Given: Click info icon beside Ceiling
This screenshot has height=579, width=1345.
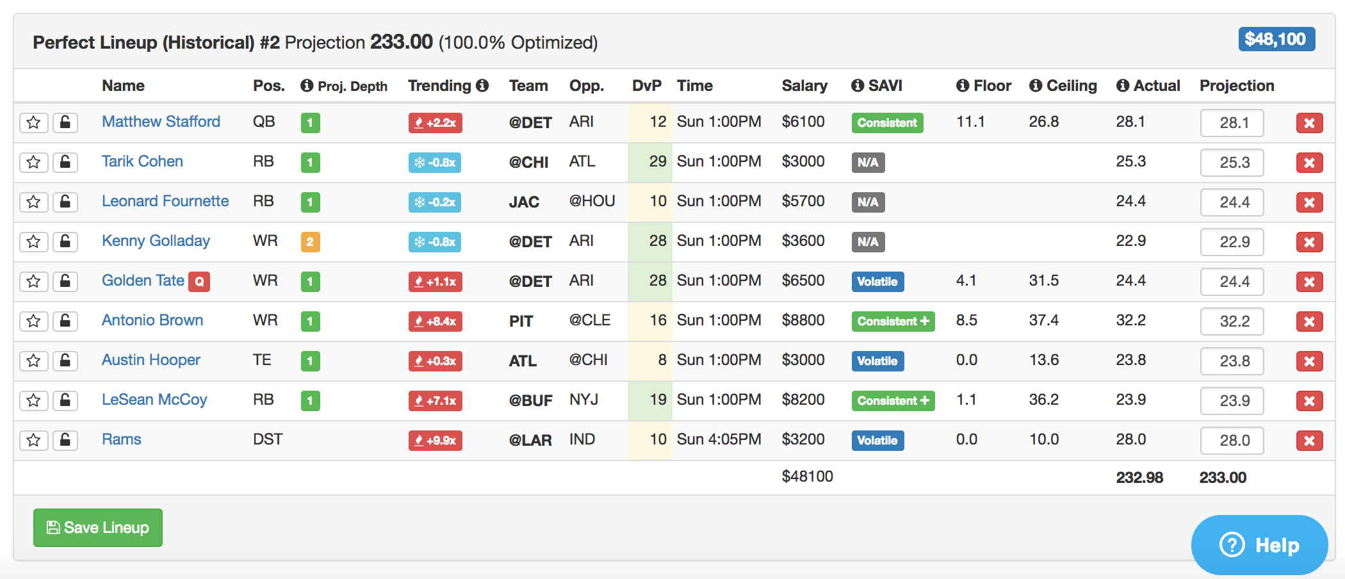Looking at the screenshot, I should pos(1036,86).
